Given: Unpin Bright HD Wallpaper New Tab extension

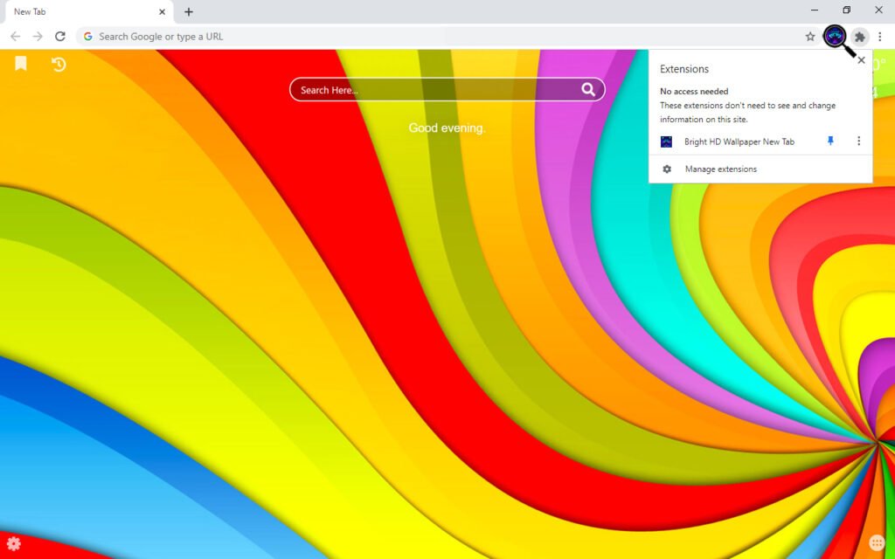Looking at the screenshot, I should point(830,141).
